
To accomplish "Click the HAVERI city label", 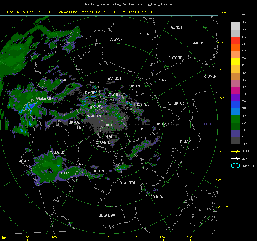I will [99, 171].
